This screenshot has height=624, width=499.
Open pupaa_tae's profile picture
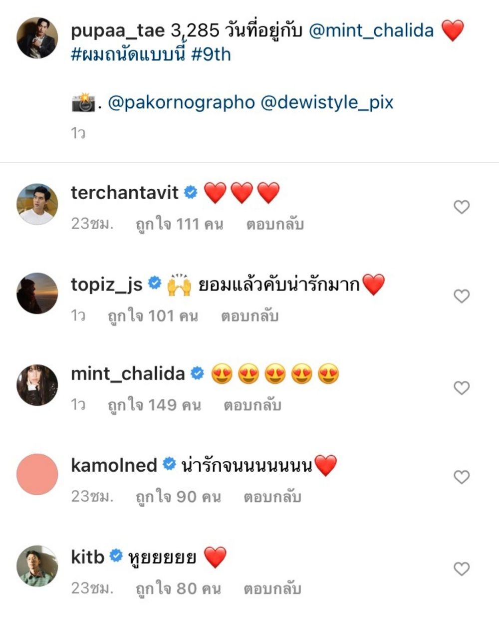[37, 38]
